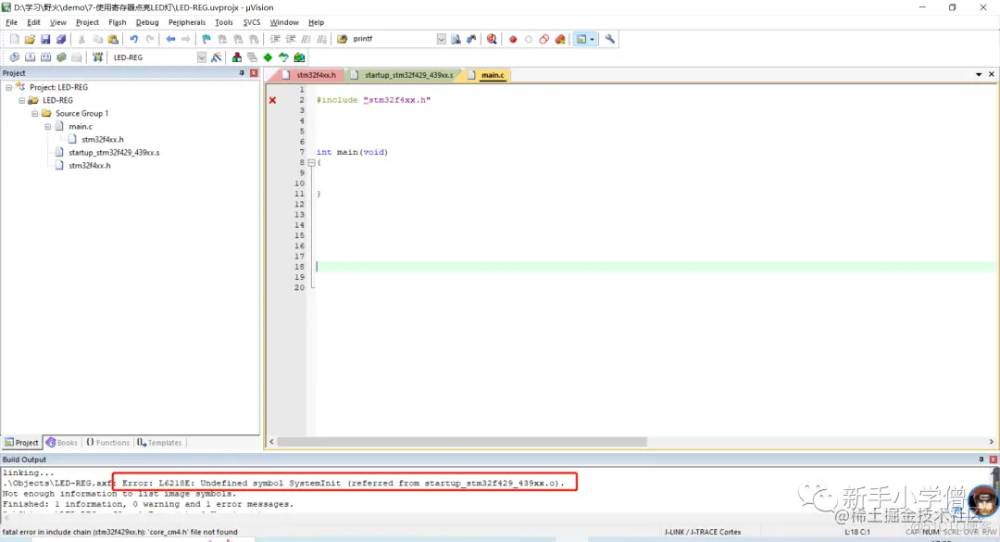Open Manage Run-Time Environment green diamond icon
This screenshot has height=542, width=1000.
click(x=268, y=57)
